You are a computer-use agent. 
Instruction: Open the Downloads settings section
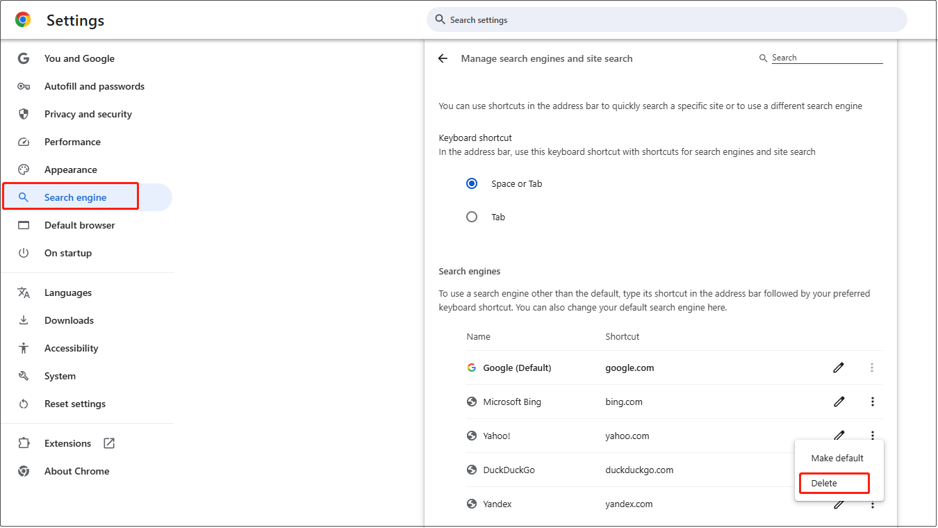coord(69,320)
